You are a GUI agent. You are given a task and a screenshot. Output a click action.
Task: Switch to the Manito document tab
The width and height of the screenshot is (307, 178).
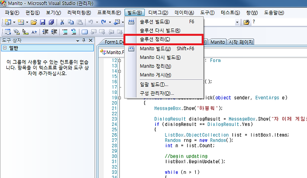tap(218, 42)
